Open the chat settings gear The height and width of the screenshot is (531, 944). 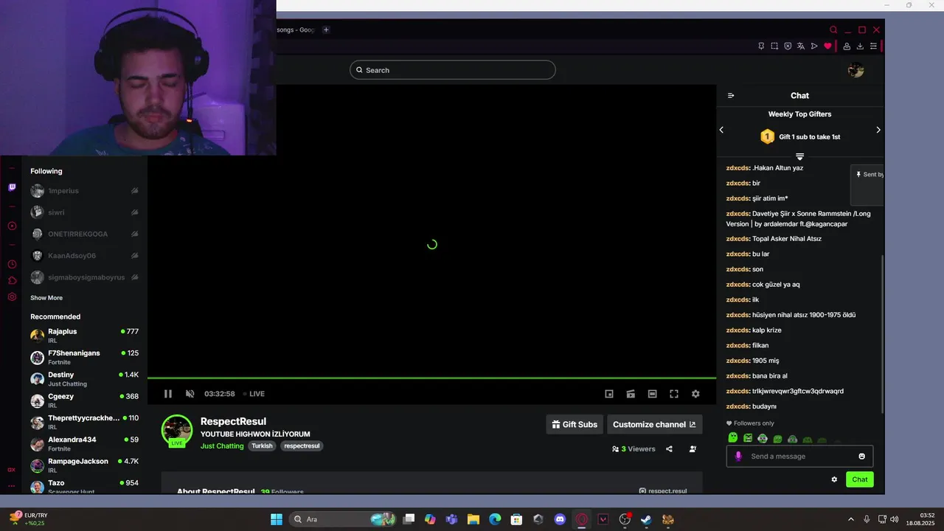(x=834, y=479)
